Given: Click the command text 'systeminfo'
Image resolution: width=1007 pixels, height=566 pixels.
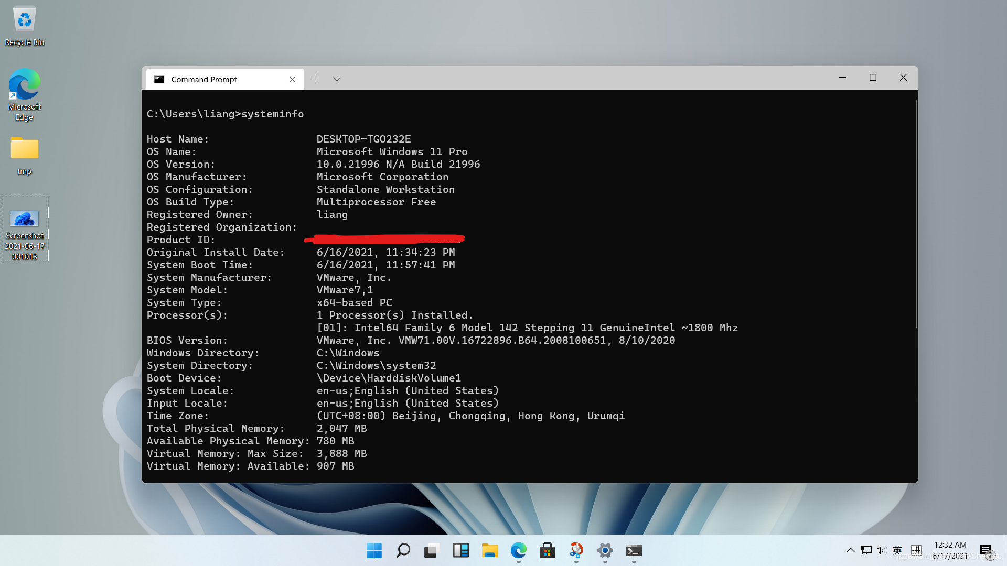Looking at the screenshot, I should (272, 114).
